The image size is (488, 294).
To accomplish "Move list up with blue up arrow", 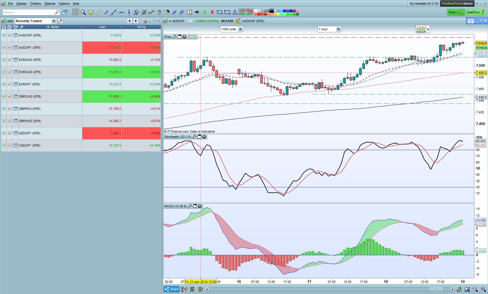I will coord(136,21).
